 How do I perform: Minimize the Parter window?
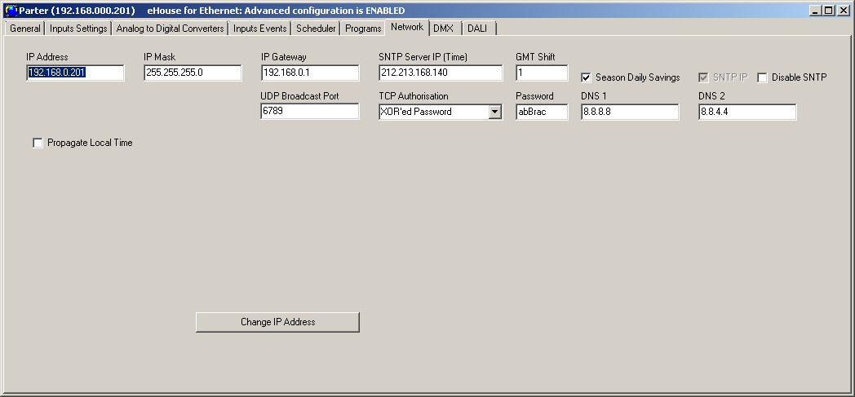coord(816,11)
